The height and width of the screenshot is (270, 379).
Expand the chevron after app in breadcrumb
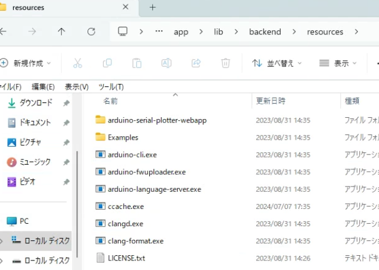tap(201, 31)
